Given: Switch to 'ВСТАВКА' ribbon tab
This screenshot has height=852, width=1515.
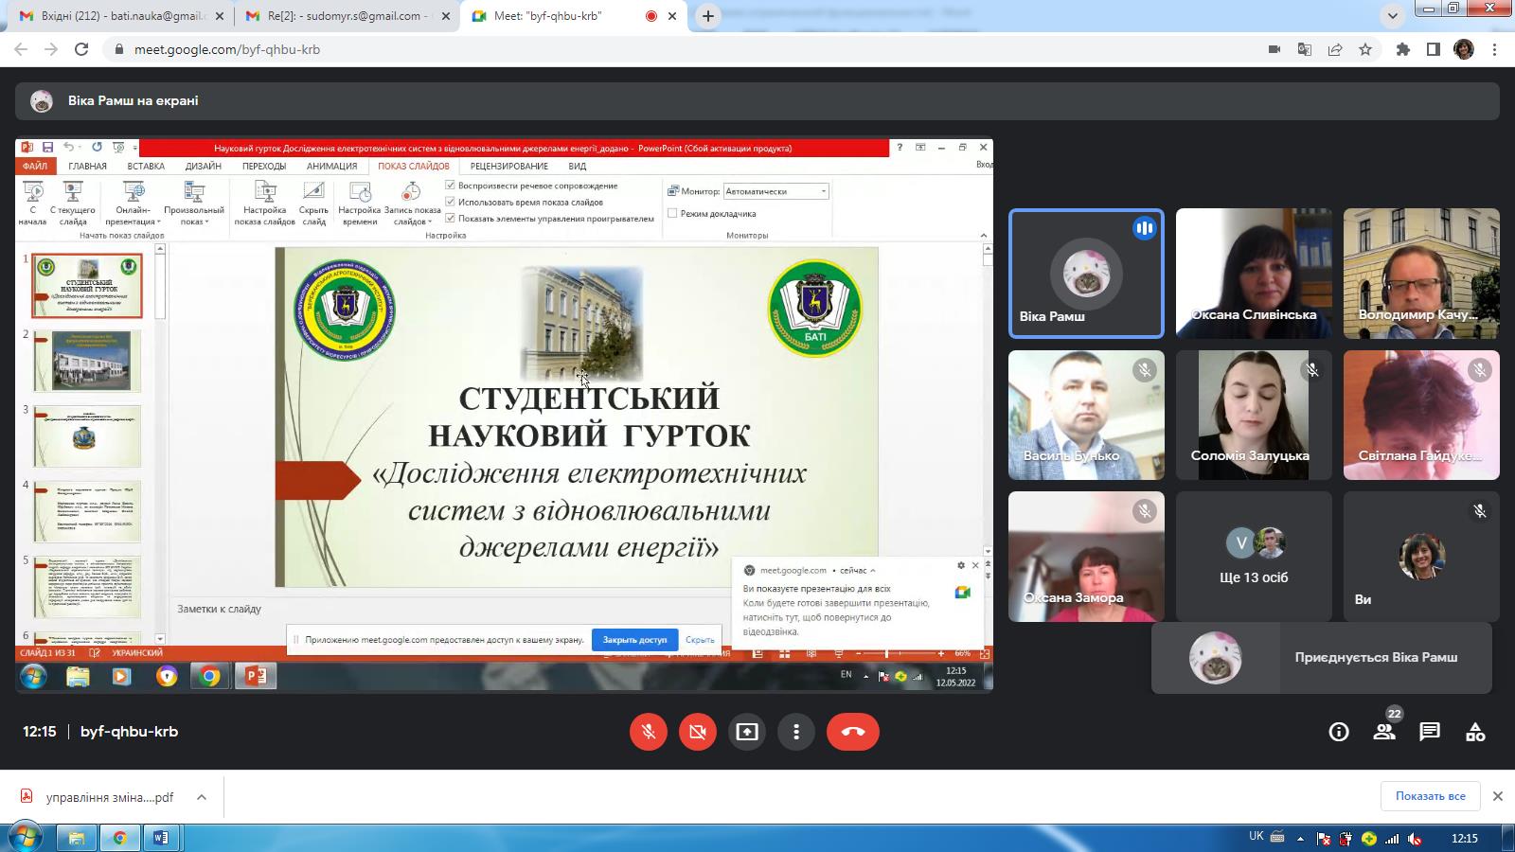Looking at the screenshot, I should pos(146,166).
